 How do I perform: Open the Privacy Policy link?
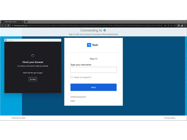[170, 118]
